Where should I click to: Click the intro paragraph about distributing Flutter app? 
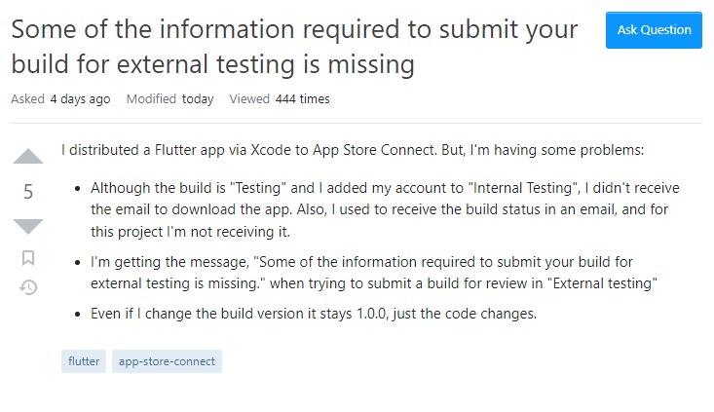click(x=352, y=151)
